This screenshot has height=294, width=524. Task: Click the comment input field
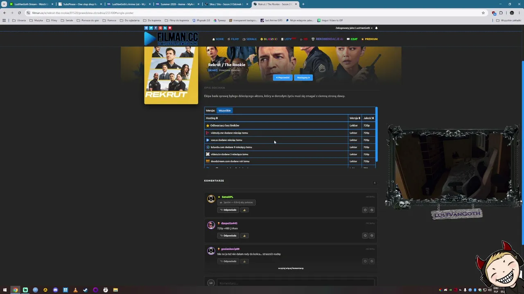pos(296,283)
